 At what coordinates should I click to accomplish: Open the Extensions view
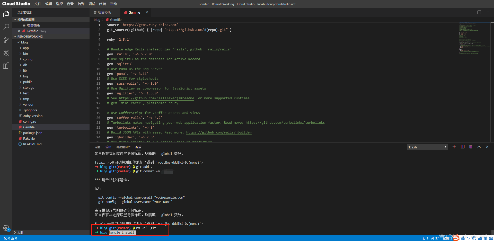coord(6,66)
